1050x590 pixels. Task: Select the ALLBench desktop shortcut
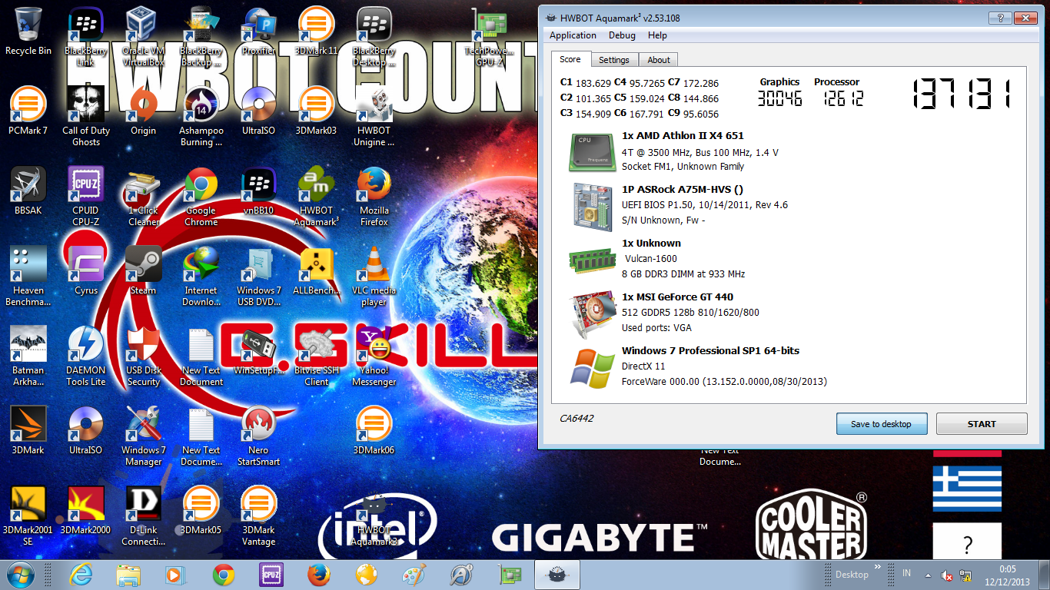[x=316, y=270]
